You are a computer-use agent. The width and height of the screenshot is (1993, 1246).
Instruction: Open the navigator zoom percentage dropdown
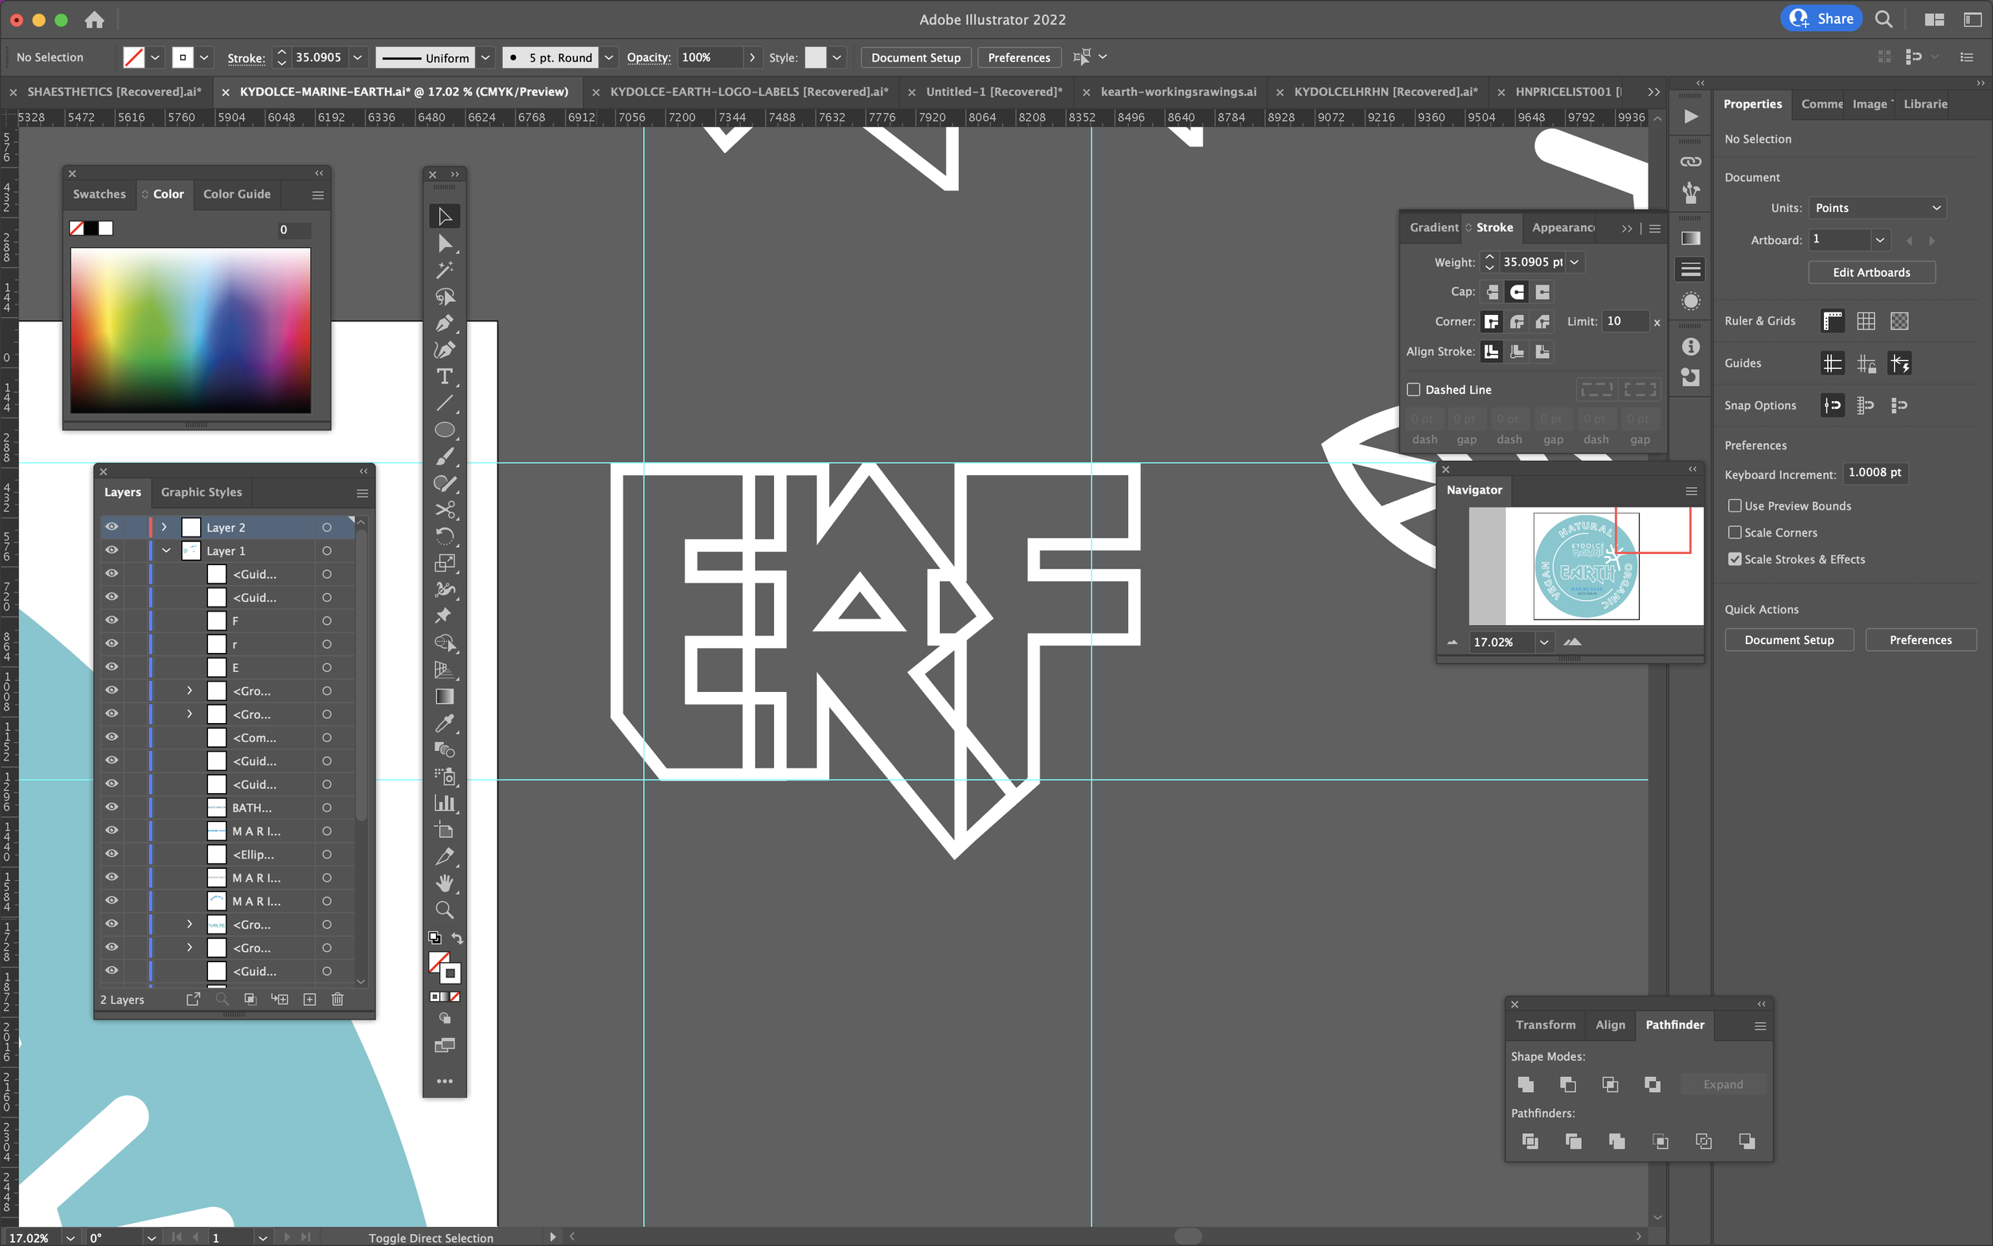click(x=1544, y=642)
